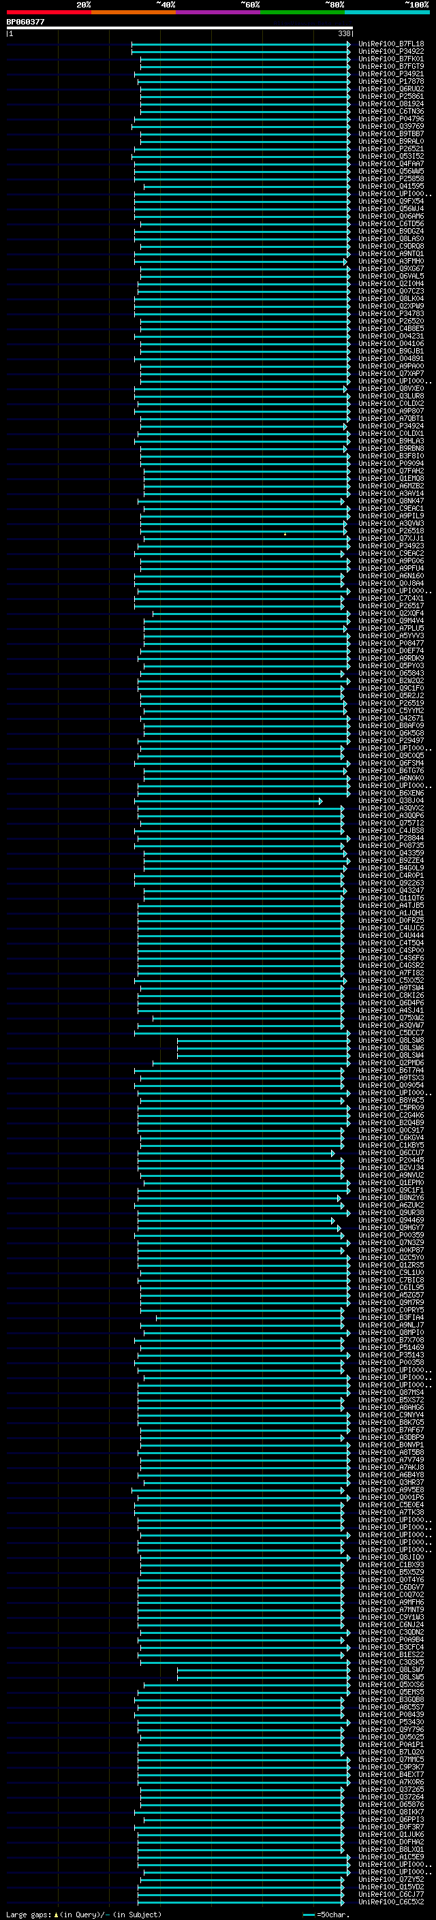Image resolution: width=436 pixels, height=1920 pixels.
Task: Click the red 20% identity legend segment
Action: tap(48, 12)
